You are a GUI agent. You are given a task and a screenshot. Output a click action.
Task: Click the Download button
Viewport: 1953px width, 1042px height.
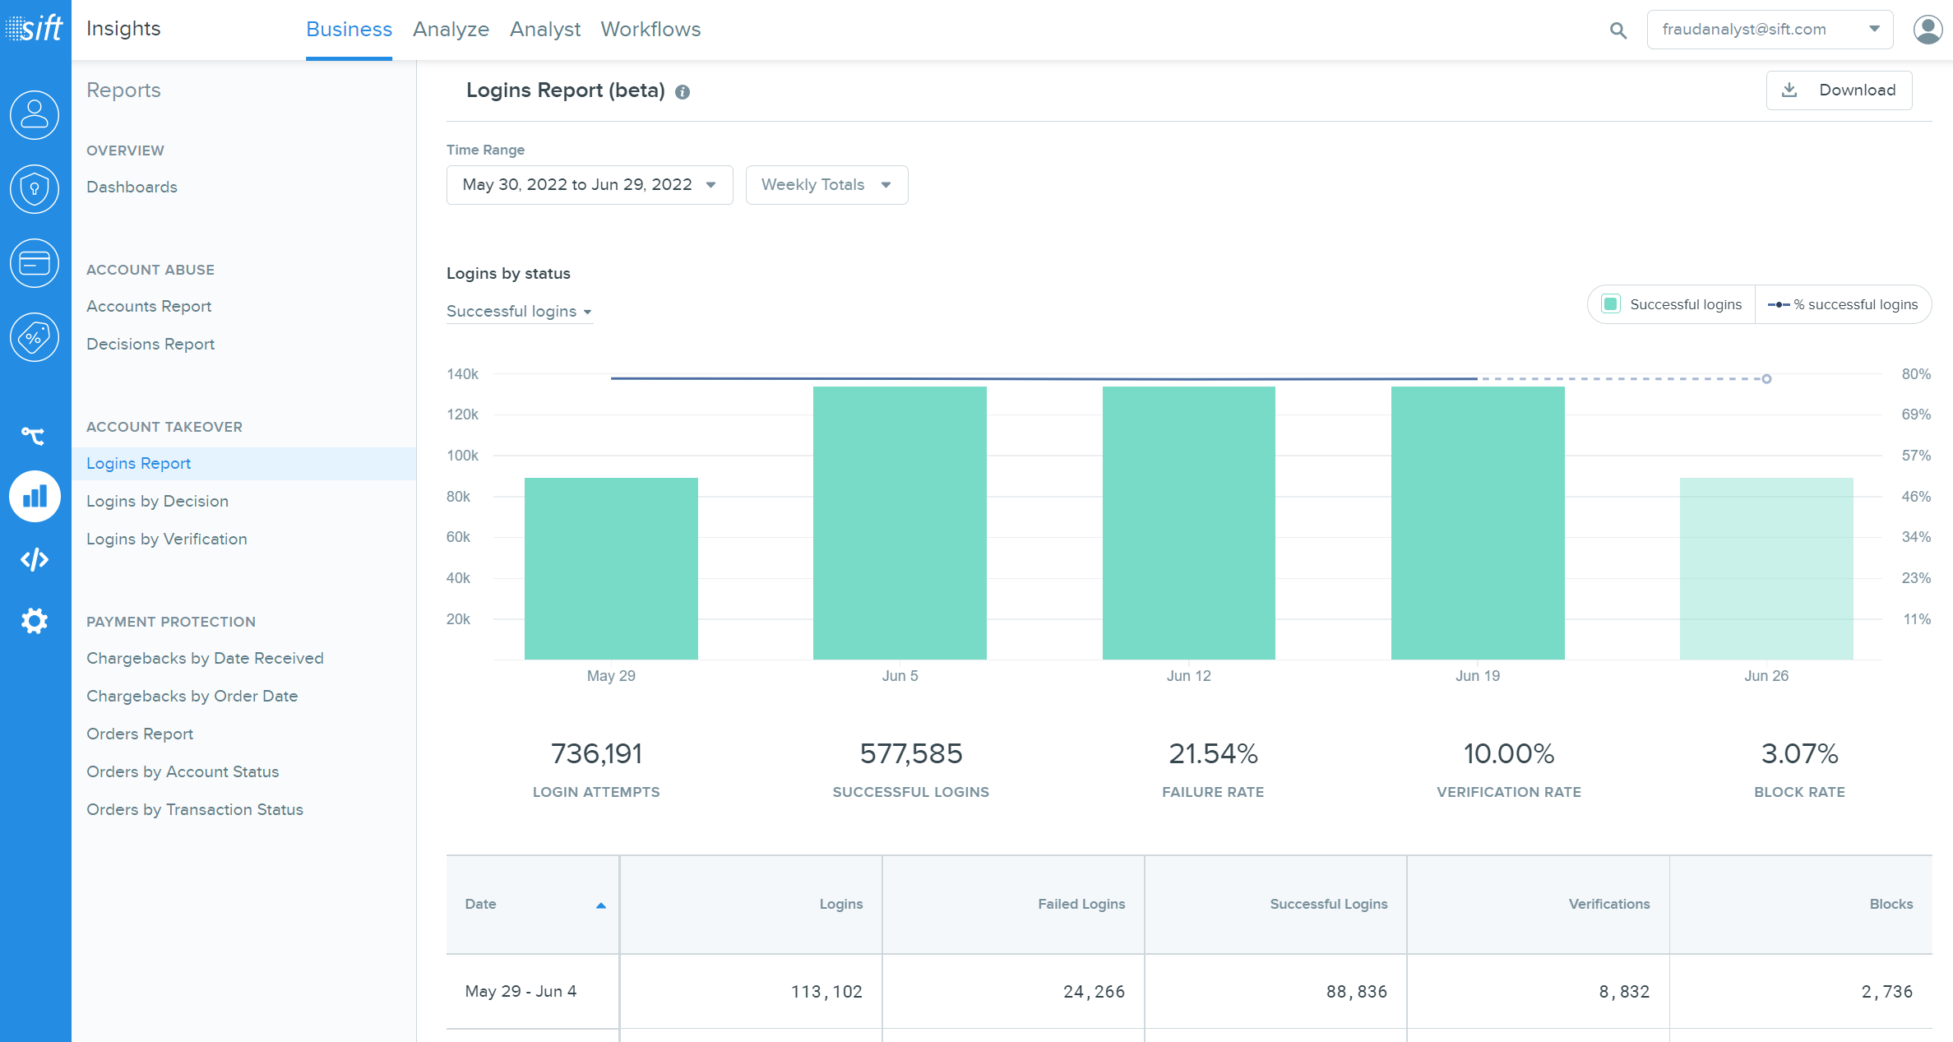1840,90
